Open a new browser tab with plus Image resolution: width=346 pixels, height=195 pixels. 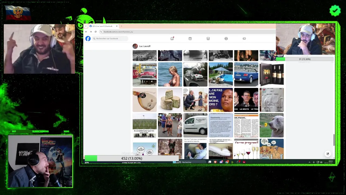121,26
